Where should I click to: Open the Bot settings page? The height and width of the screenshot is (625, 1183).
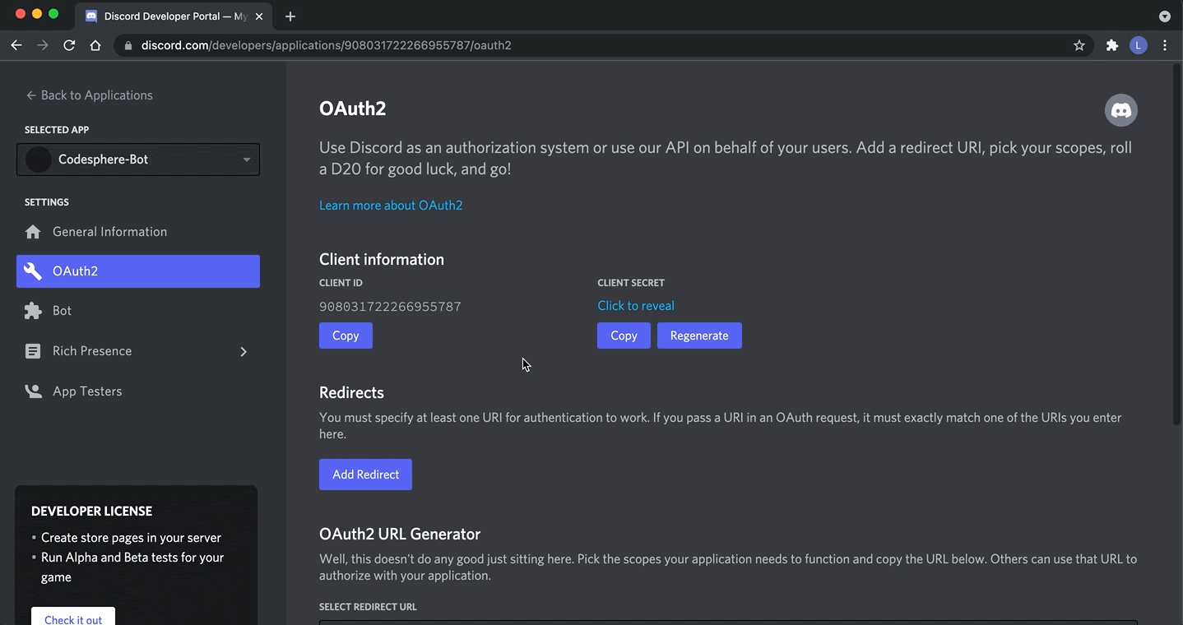click(62, 310)
